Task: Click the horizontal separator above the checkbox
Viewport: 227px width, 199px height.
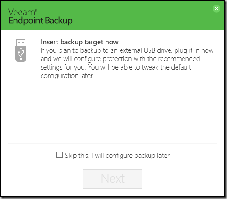Action: [113, 144]
